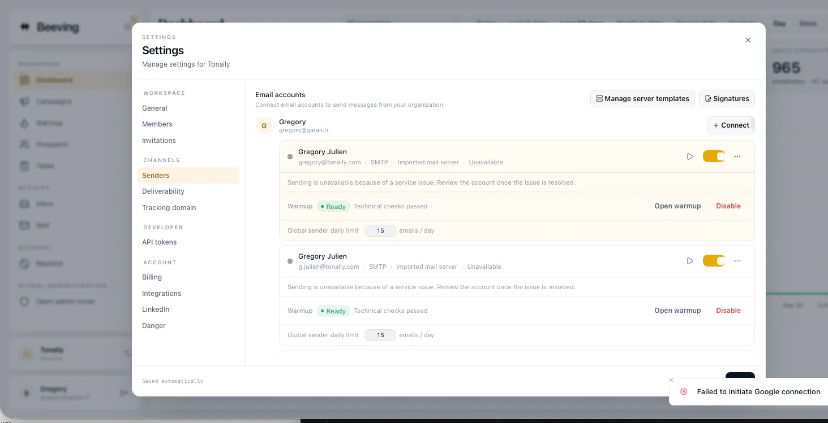Click the red error icon in toast
Image resolution: width=828 pixels, height=423 pixels.
684,391
